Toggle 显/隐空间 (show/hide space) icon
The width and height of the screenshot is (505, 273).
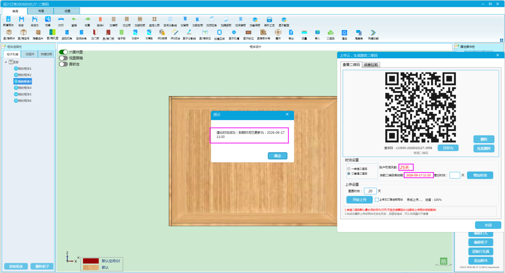click(x=23, y=32)
